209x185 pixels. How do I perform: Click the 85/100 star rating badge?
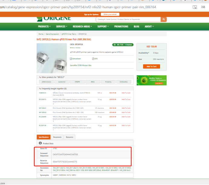point(123,45)
